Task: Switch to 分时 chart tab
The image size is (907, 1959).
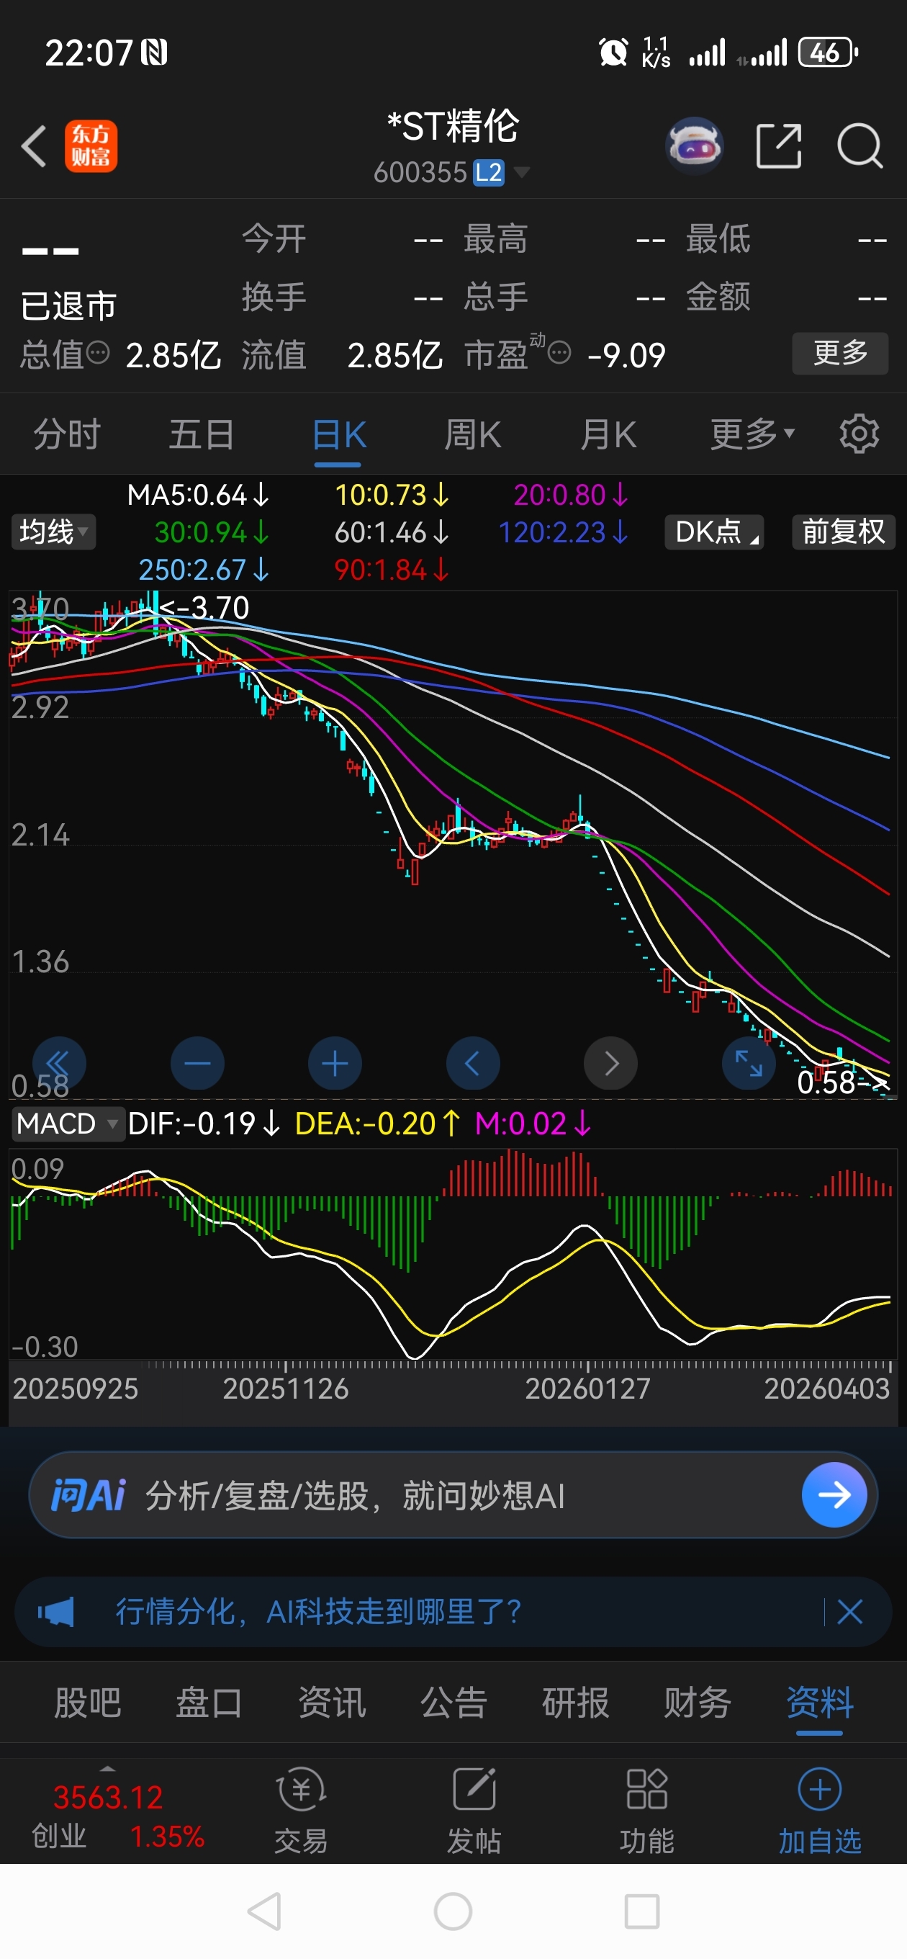Action: pyautogui.click(x=67, y=434)
